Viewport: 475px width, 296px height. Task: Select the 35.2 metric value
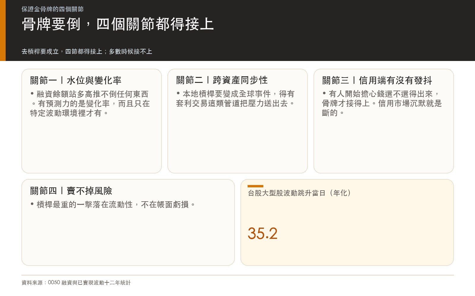coord(262,234)
